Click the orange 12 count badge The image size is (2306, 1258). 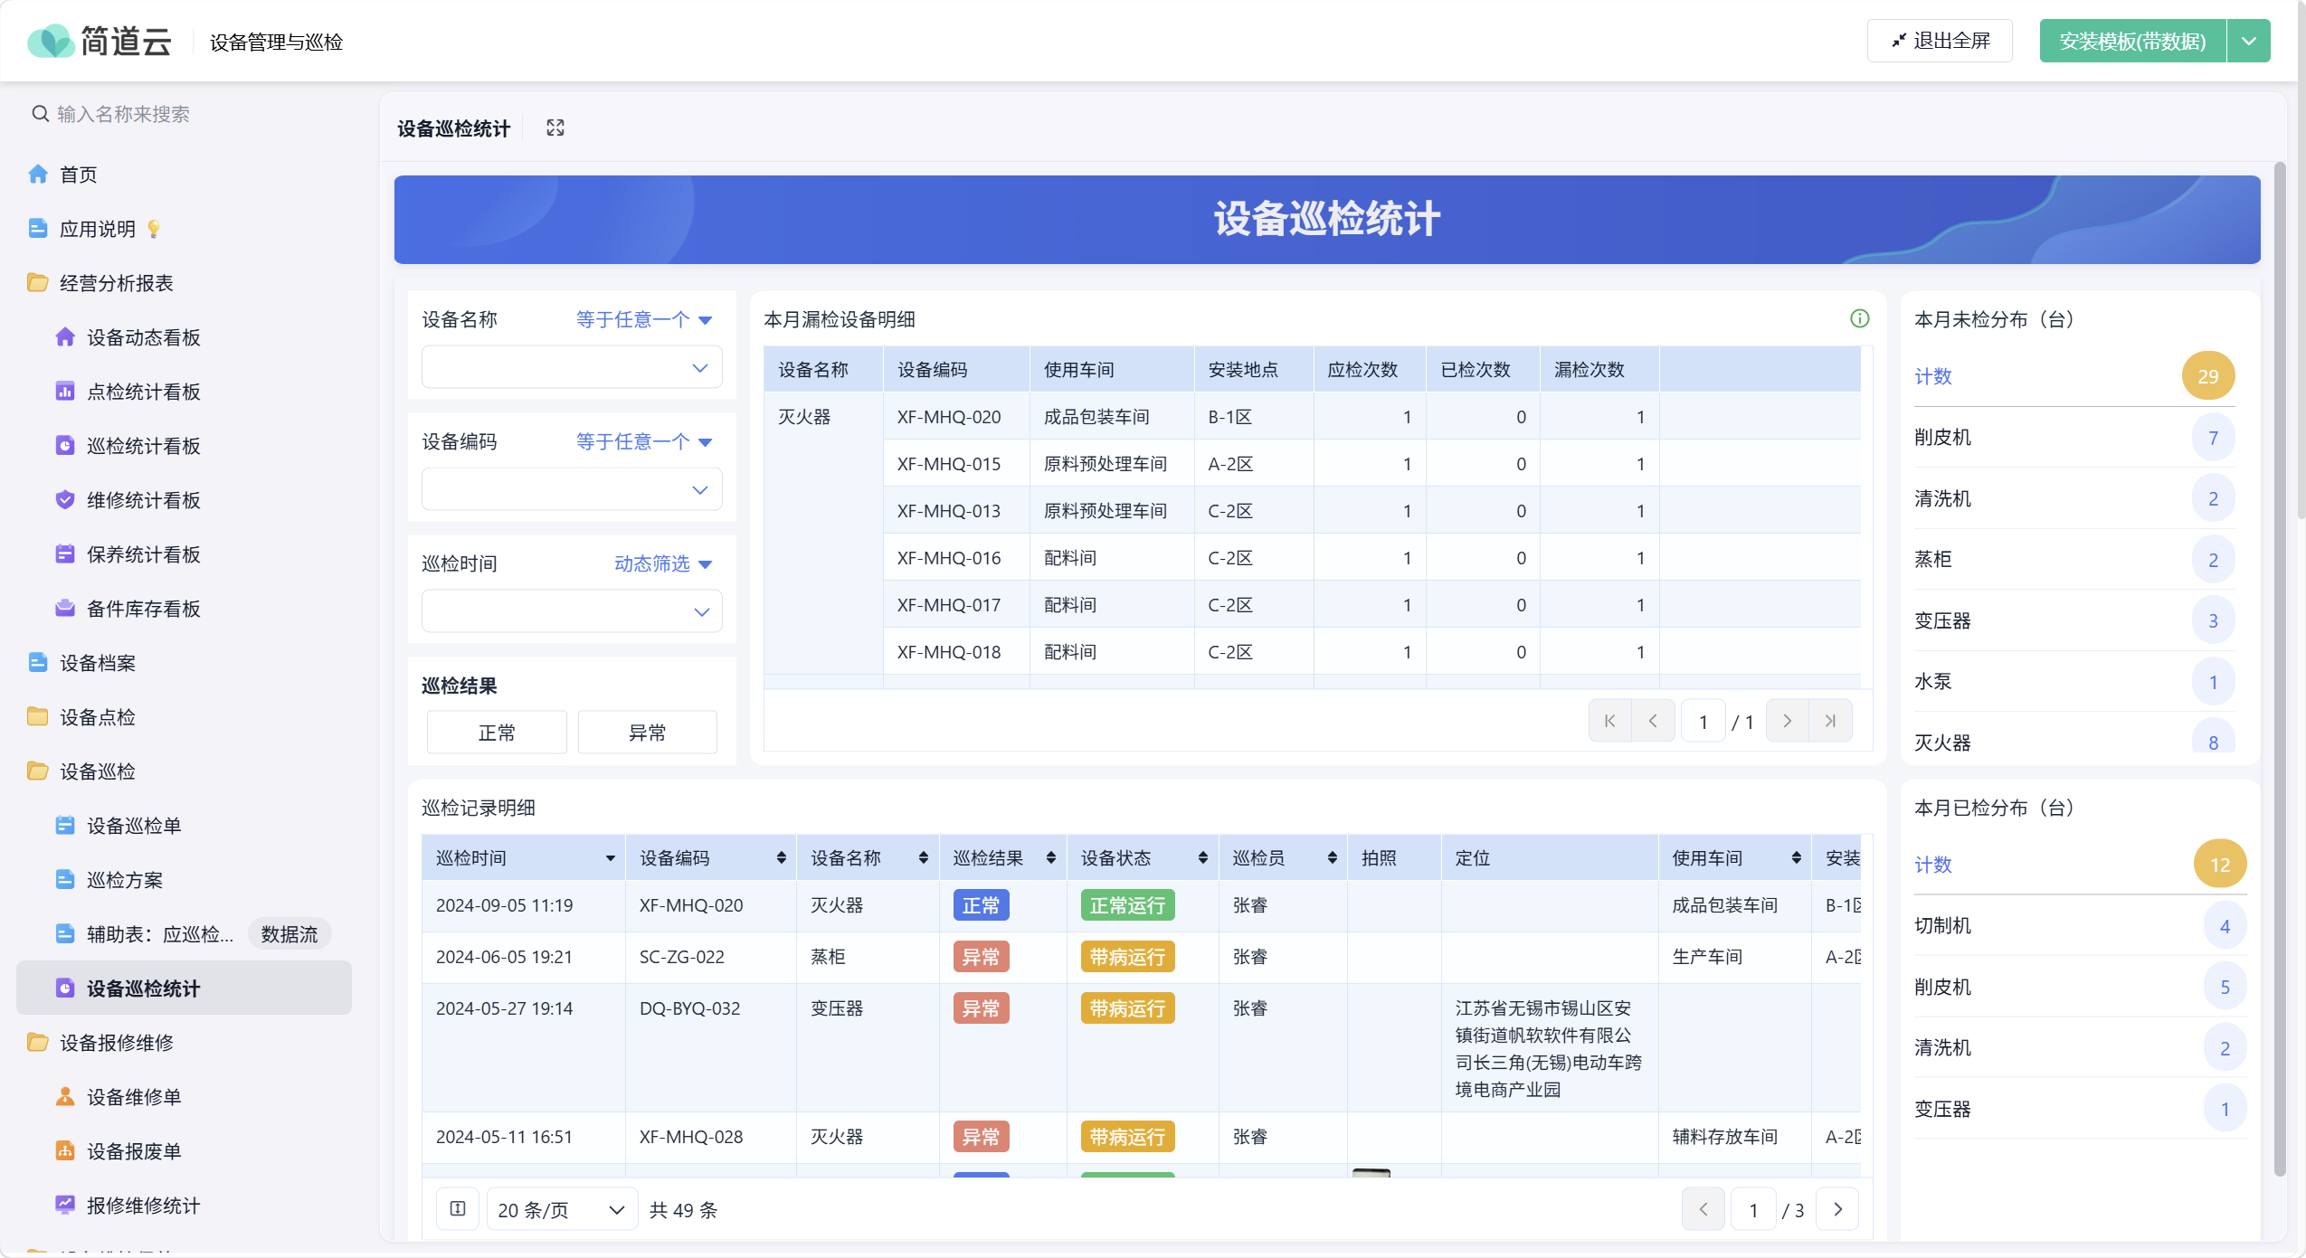pyautogui.click(x=2219, y=864)
